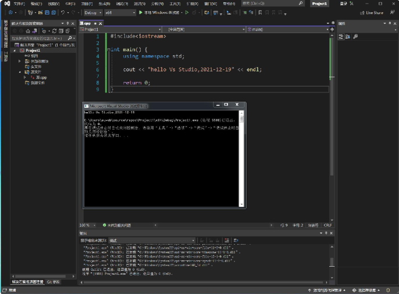
Task: Open the 文件 (File) menu
Action: [x=19, y=3]
